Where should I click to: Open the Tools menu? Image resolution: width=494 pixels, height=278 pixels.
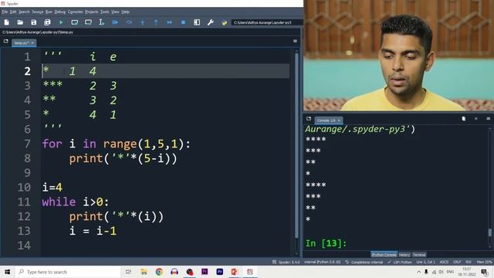tap(105, 12)
